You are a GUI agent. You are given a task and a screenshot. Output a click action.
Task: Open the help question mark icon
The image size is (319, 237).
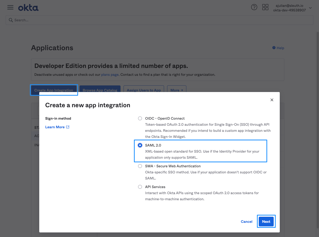pyautogui.click(x=254, y=7)
